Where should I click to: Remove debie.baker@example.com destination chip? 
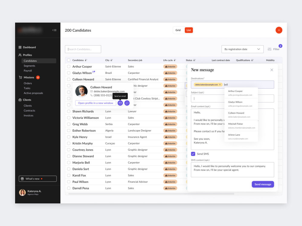point(220,85)
